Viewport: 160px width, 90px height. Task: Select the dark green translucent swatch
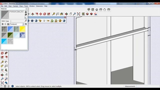coord(10,35)
